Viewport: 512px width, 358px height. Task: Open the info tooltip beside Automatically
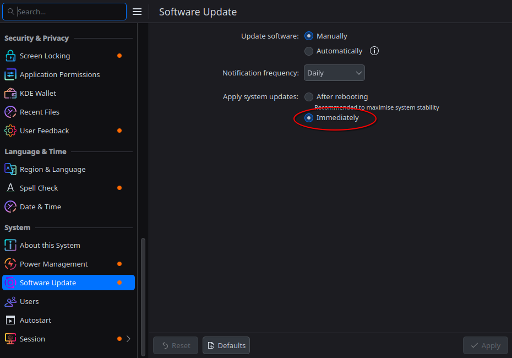click(x=374, y=51)
